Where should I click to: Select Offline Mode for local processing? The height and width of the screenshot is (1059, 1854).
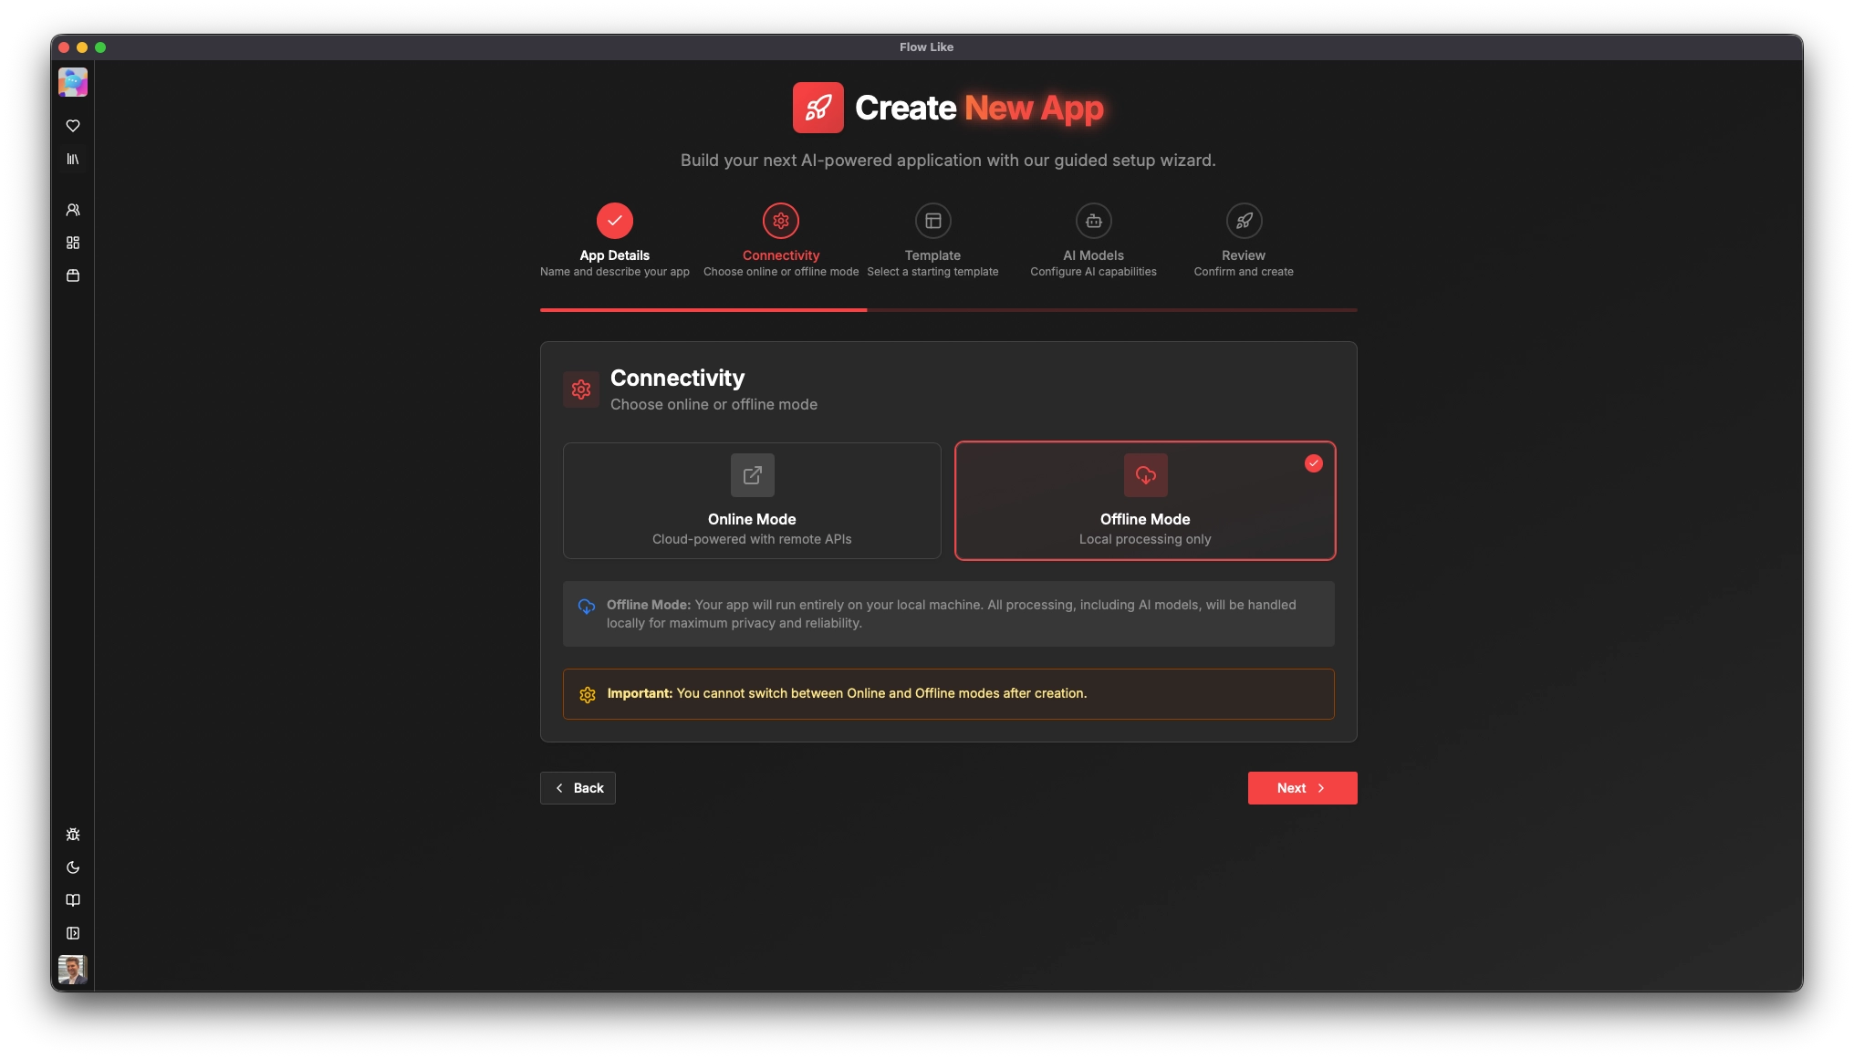tap(1144, 500)
